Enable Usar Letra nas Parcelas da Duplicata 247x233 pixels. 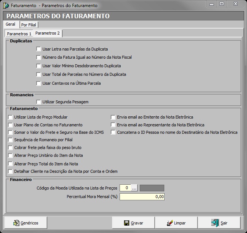[x=39, y=49]
